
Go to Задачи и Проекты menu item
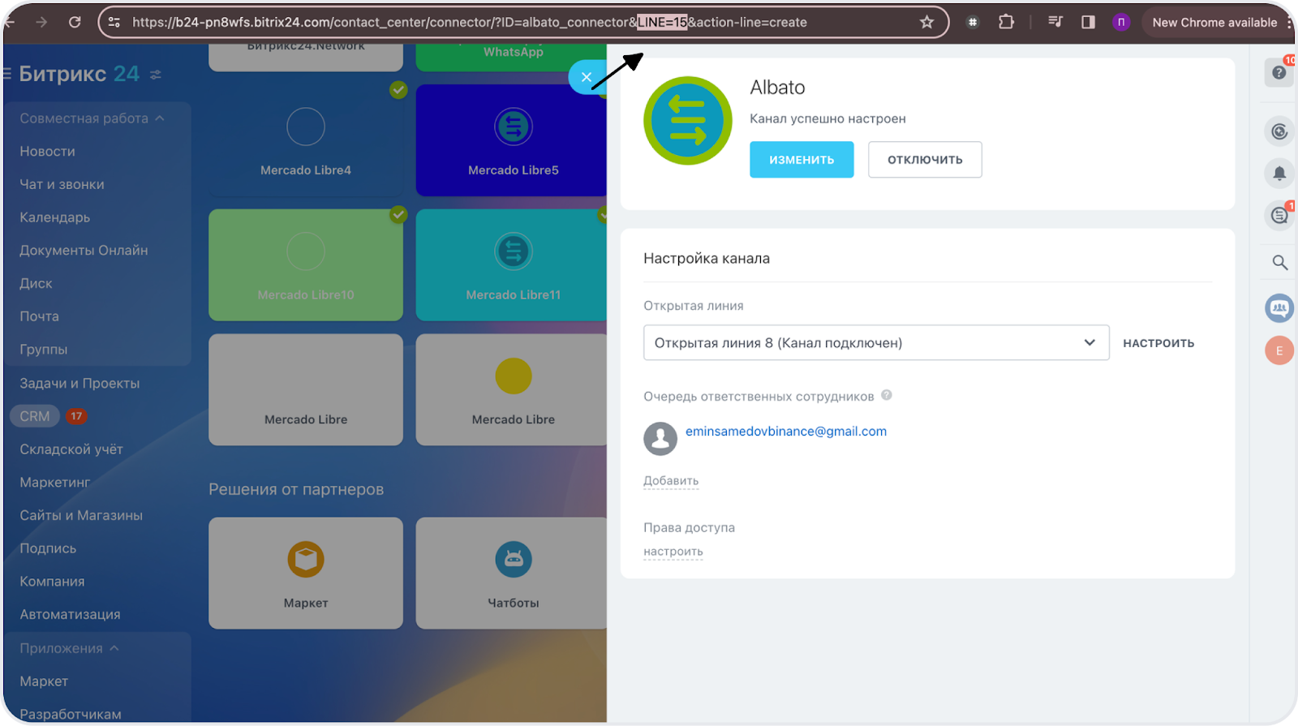pyautogui.click(x=80, y=383)
